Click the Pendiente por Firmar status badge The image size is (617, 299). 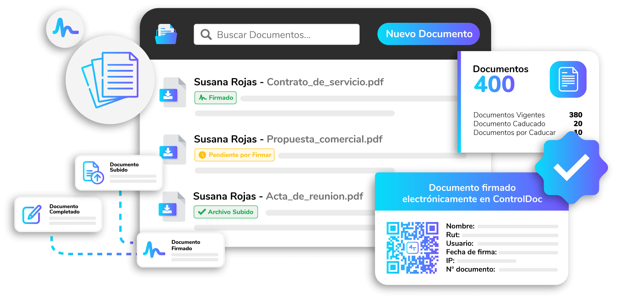pyautogui.click(x=235, y=155)
